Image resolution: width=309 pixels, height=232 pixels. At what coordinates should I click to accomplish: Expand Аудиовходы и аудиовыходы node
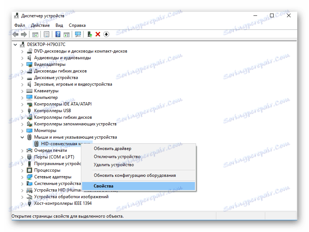point(22,58)
